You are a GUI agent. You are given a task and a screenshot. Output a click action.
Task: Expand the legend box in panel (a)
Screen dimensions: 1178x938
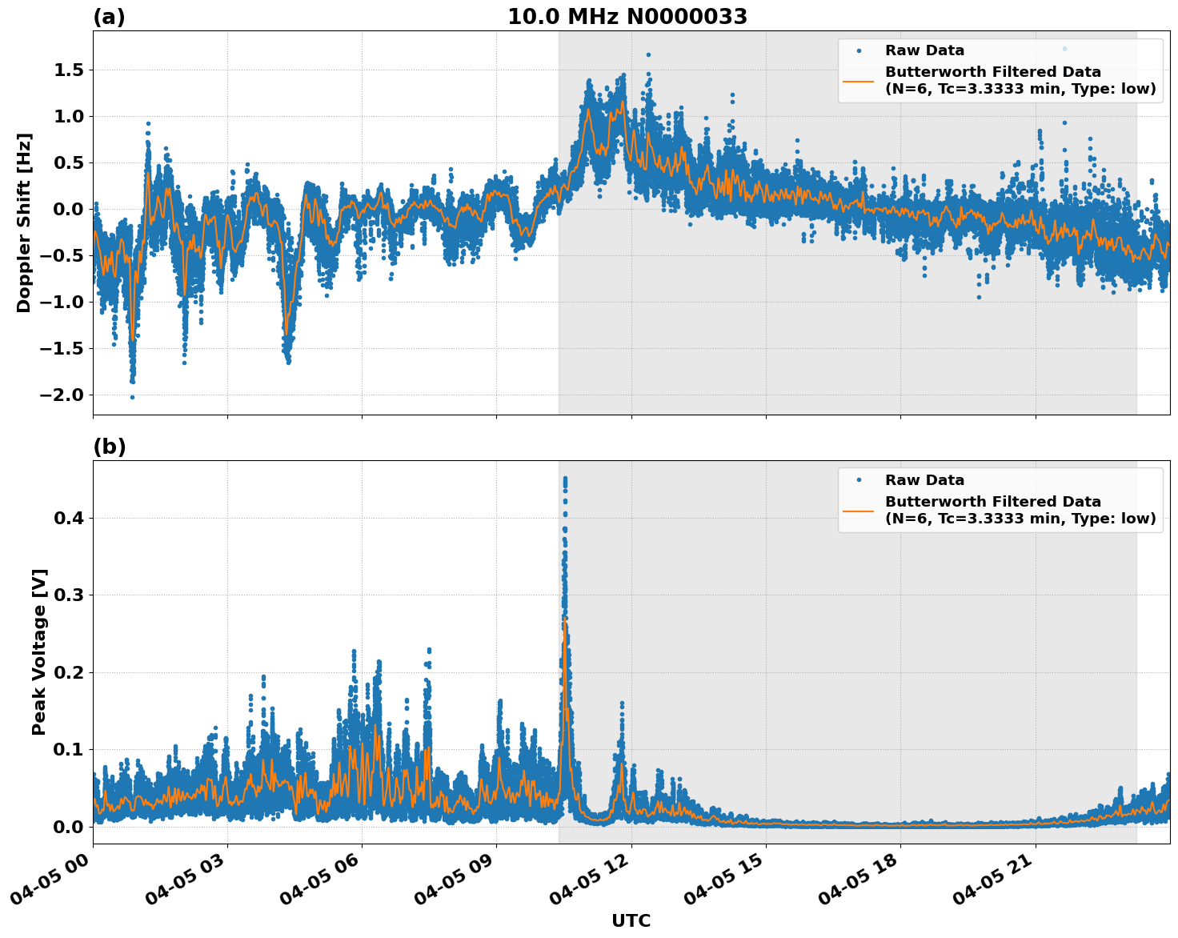pyautogui.click(x=1000, y=70)
